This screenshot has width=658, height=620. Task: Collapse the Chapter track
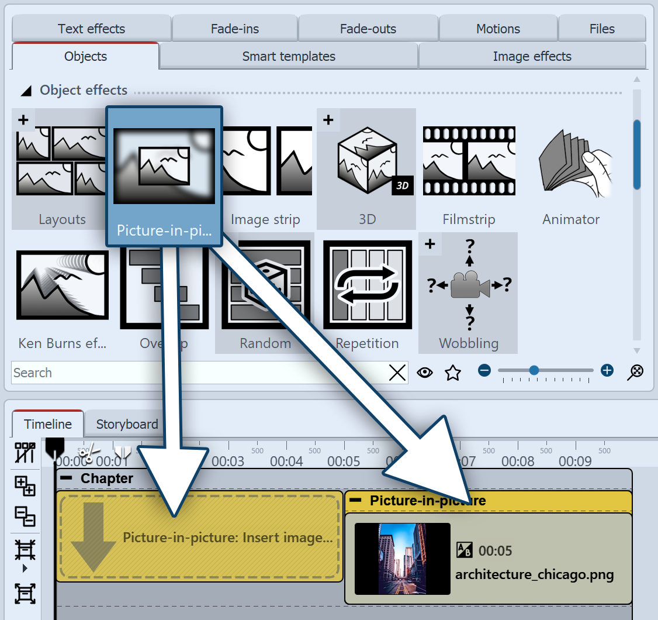[x=67, y=478]
